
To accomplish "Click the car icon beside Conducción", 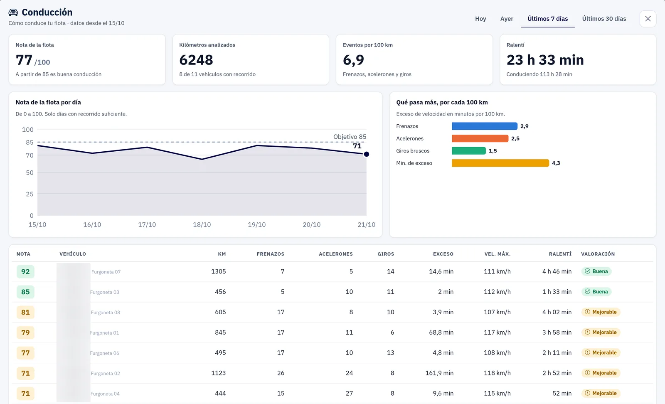I will pos(13,12).
